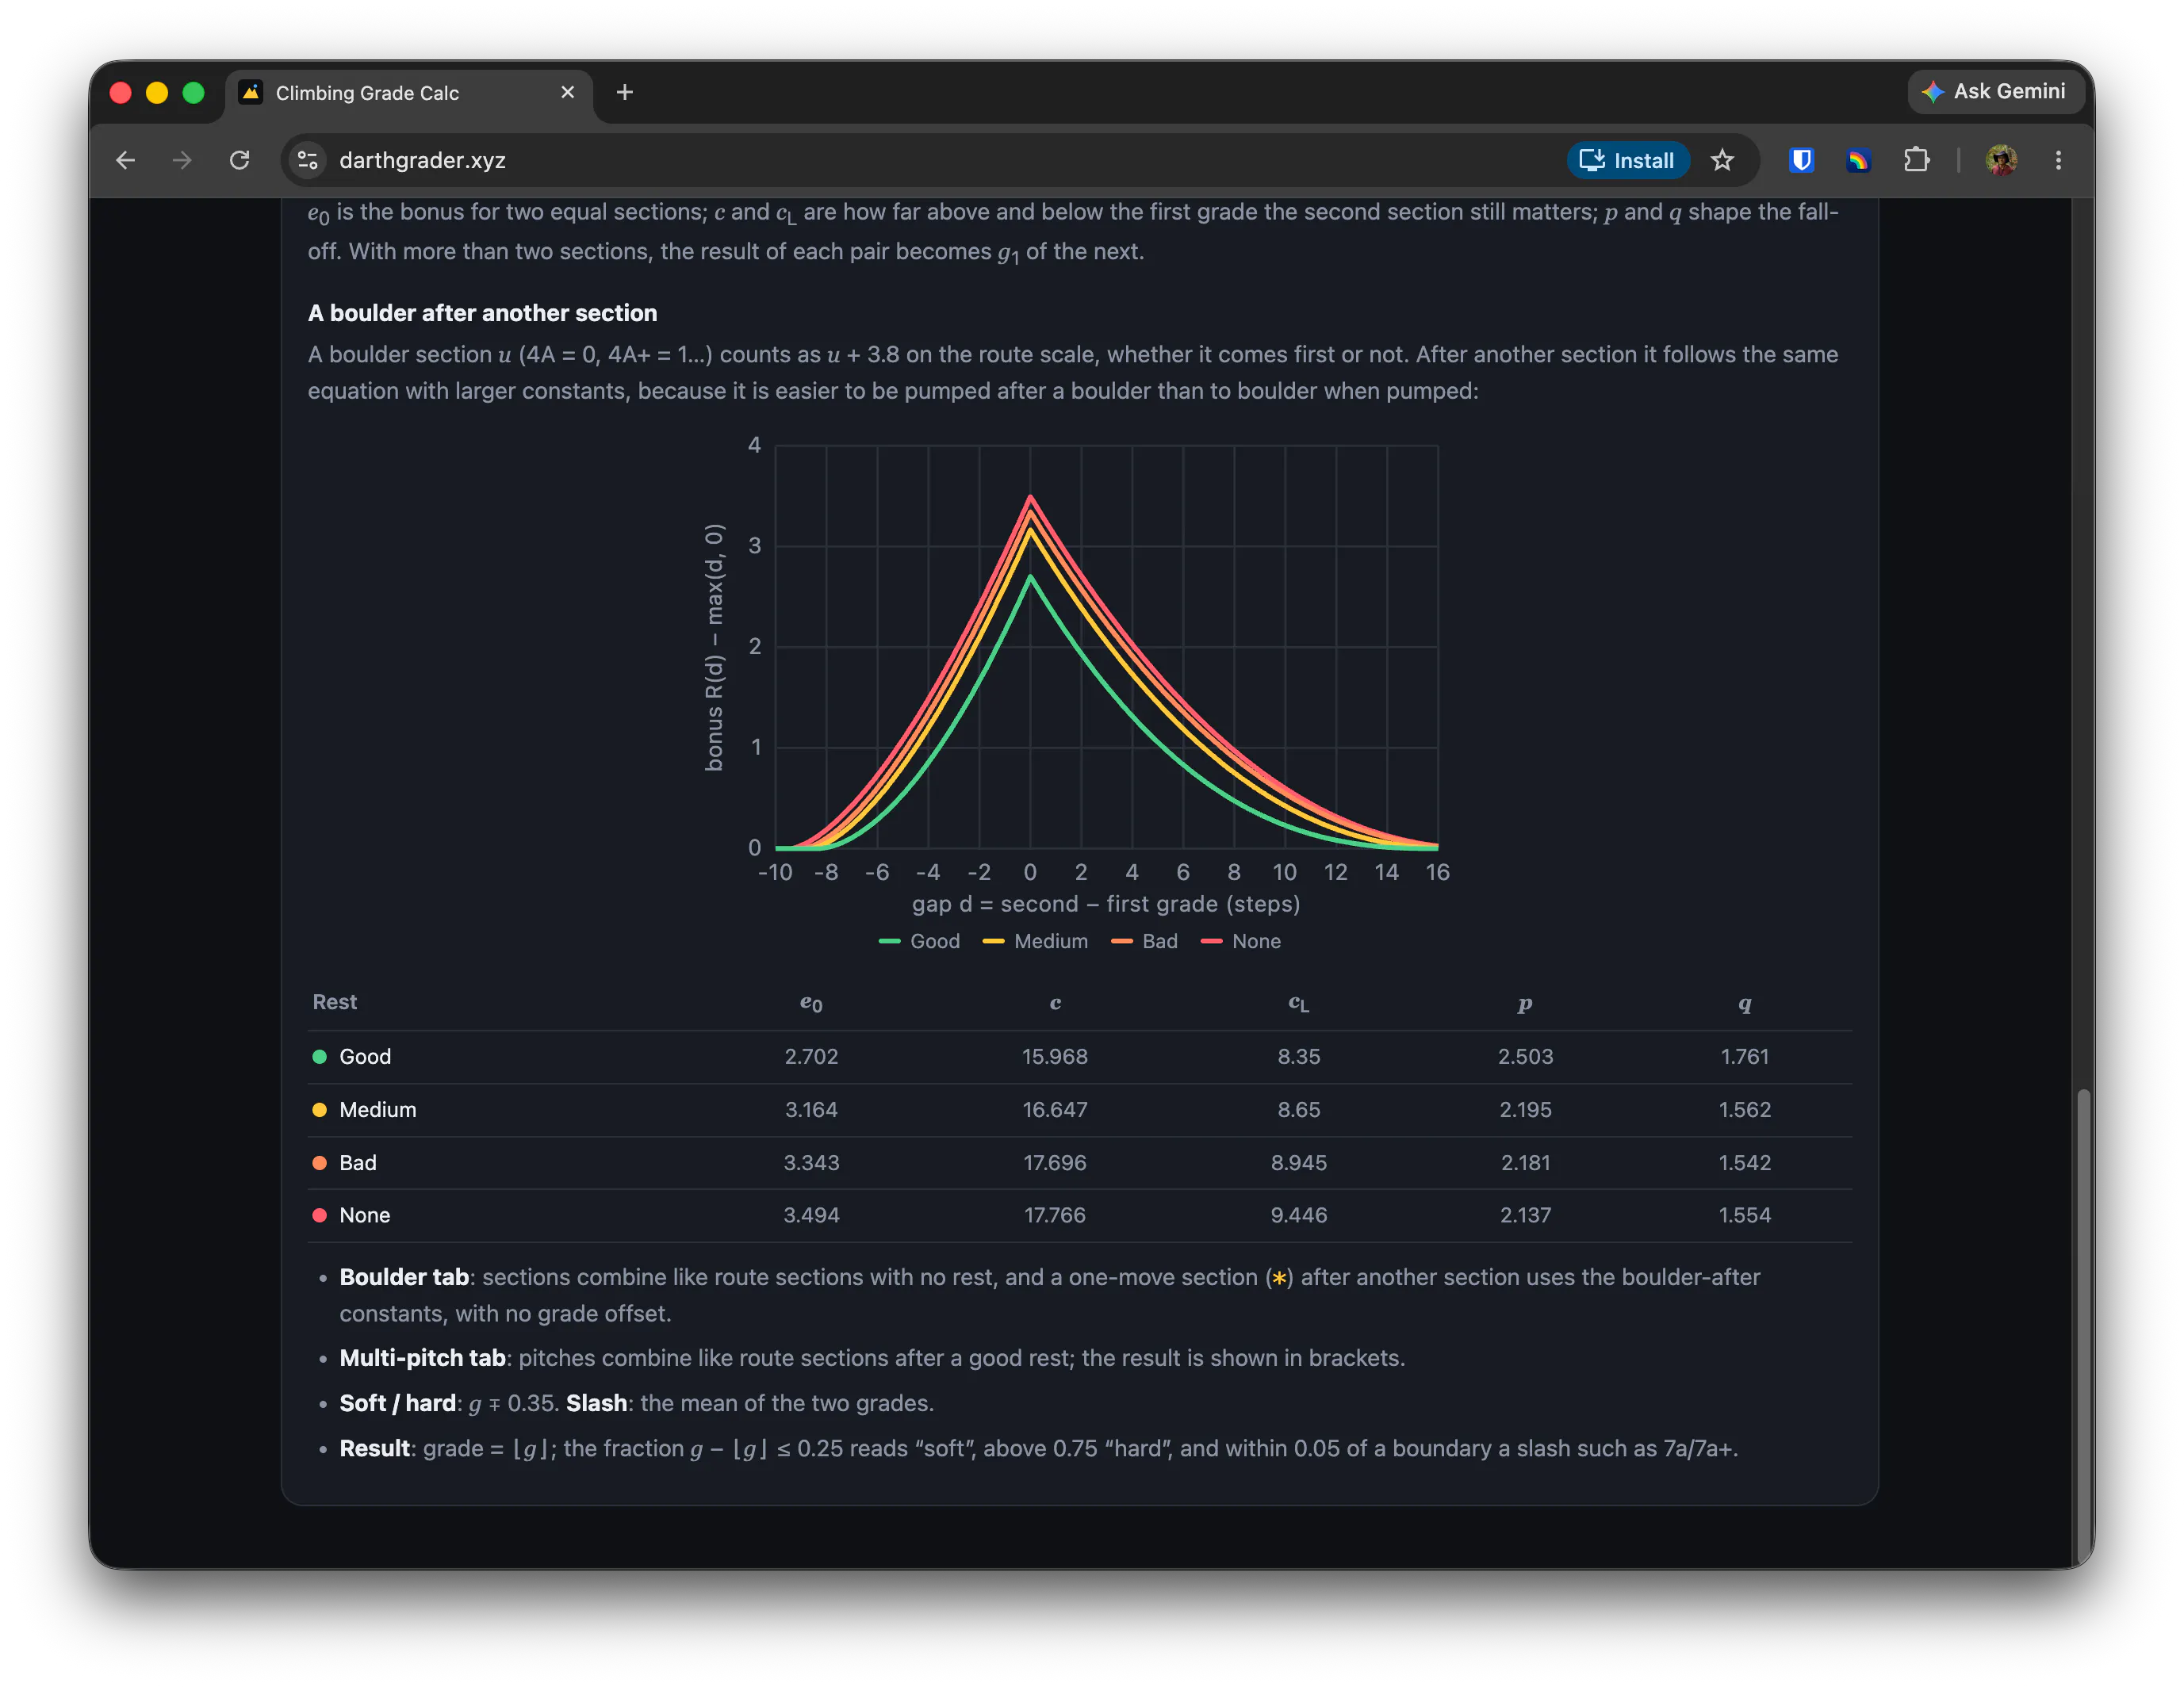Close the Climbing Grade Calc tab
The image size is (2184, 1687).
pyautogui.click(x=567, y=92)
